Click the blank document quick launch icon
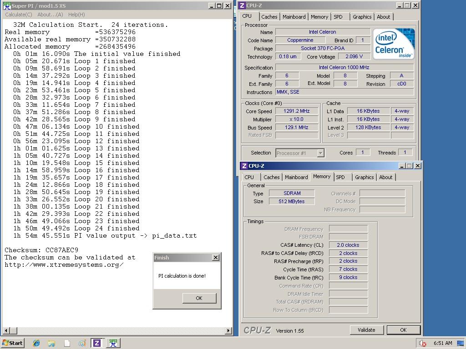The height and width of the screenshot is (349, 466). pos(67,344)
